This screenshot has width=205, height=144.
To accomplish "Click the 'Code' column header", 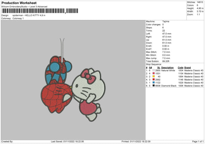I will [x=180, y=68].
